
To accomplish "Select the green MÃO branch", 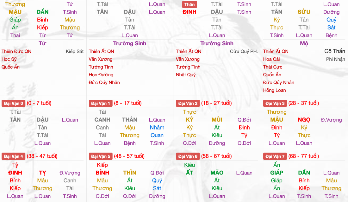I will point(217,173).
